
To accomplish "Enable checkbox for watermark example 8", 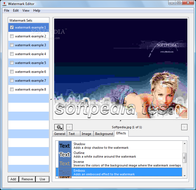I will (x=12, y=89).
